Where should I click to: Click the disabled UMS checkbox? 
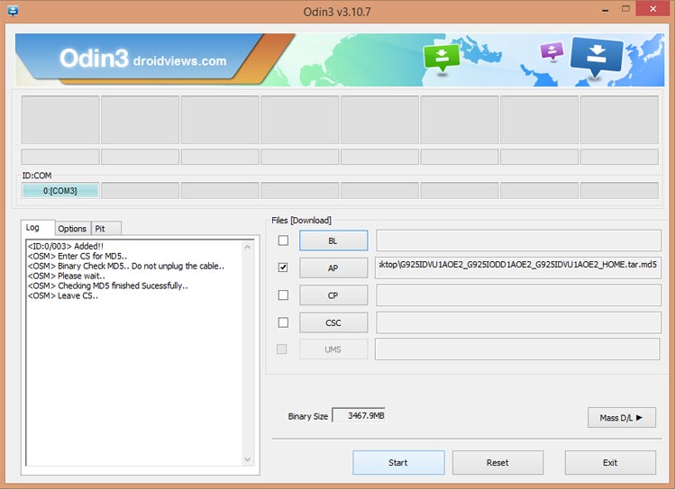(x=281, y=349)
